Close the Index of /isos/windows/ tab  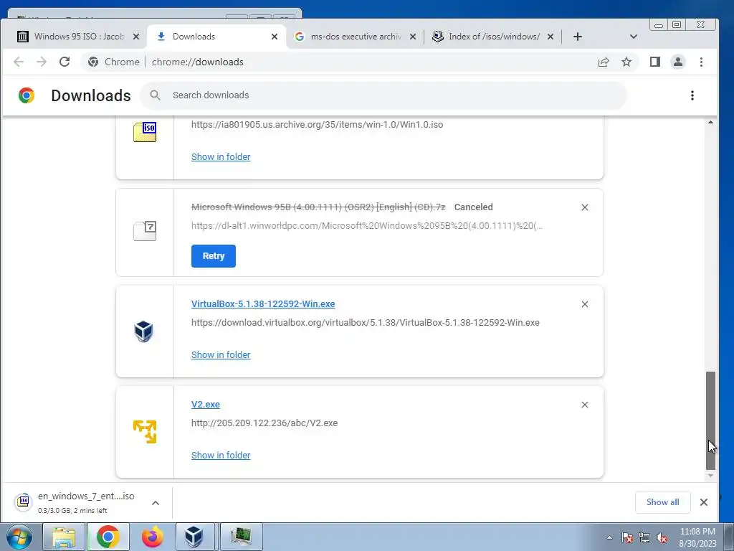pyautogui.click(x=550, y=37)
